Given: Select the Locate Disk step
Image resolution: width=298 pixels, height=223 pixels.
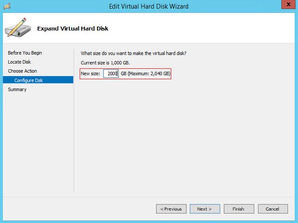Looking at the screenshot, I should (19, 62).
